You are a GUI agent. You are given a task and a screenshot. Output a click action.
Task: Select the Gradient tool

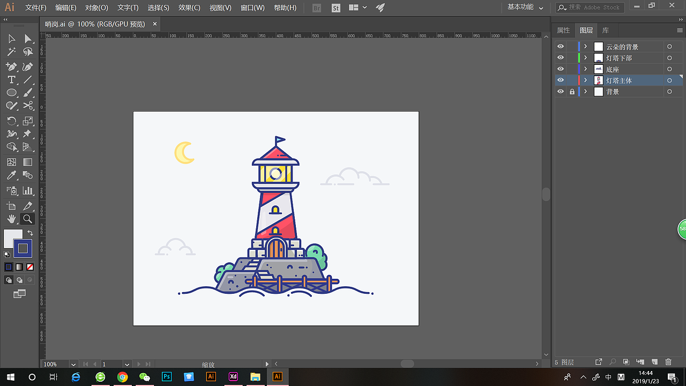point(28,162)
